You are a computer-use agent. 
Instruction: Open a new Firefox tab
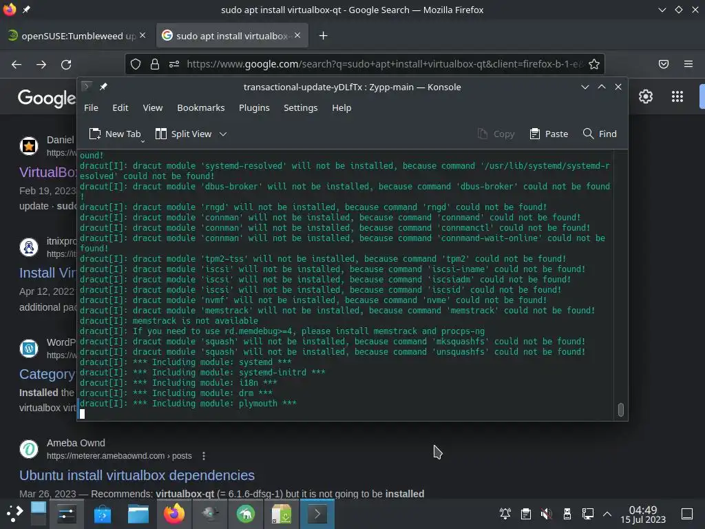(324, 36)
